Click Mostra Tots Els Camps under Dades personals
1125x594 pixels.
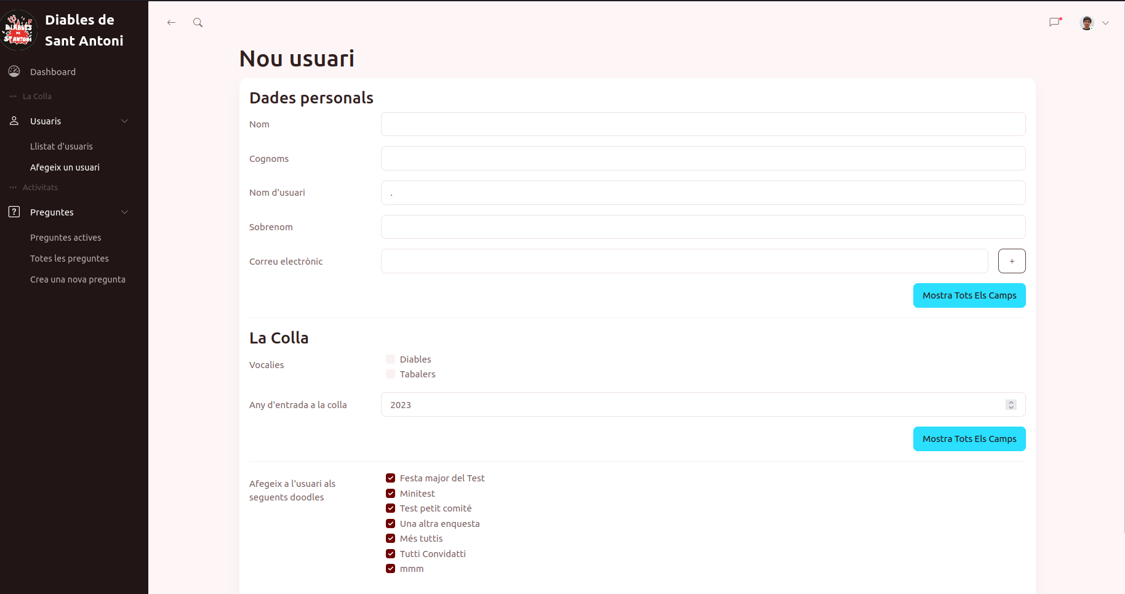tap(969, 295)
